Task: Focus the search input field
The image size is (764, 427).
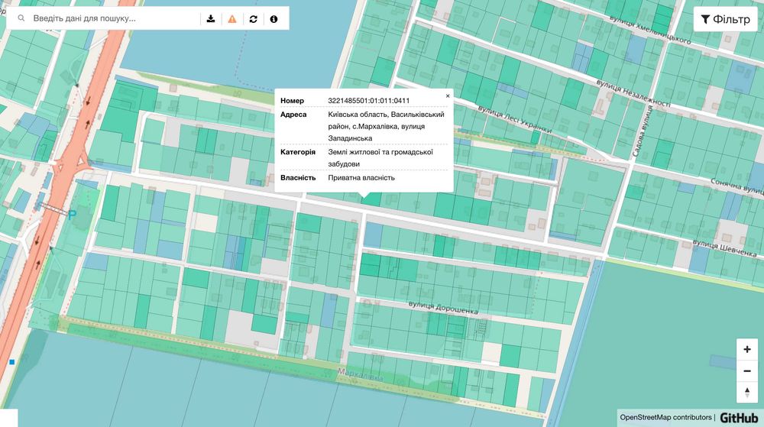Action: click(x=115, y=18)
